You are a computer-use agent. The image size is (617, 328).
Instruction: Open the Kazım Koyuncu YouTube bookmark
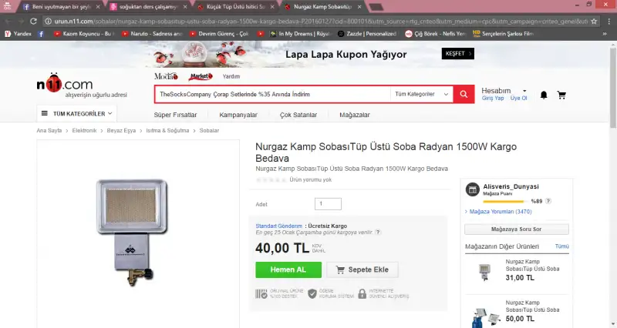click(x=84, y=34)
